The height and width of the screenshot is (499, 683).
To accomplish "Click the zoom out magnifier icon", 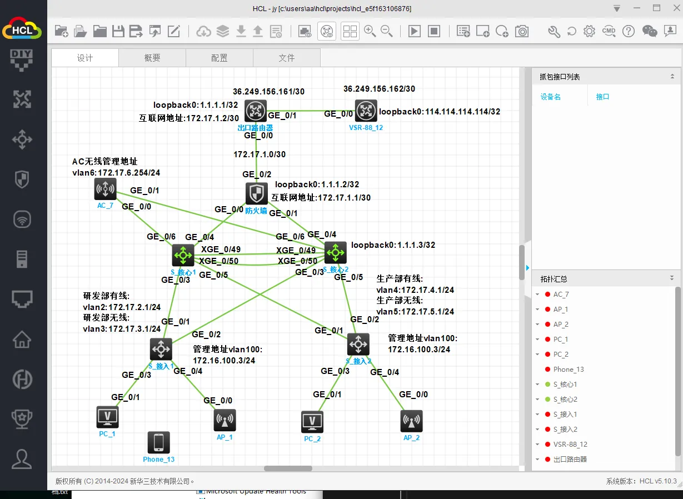I will [387, 31].
